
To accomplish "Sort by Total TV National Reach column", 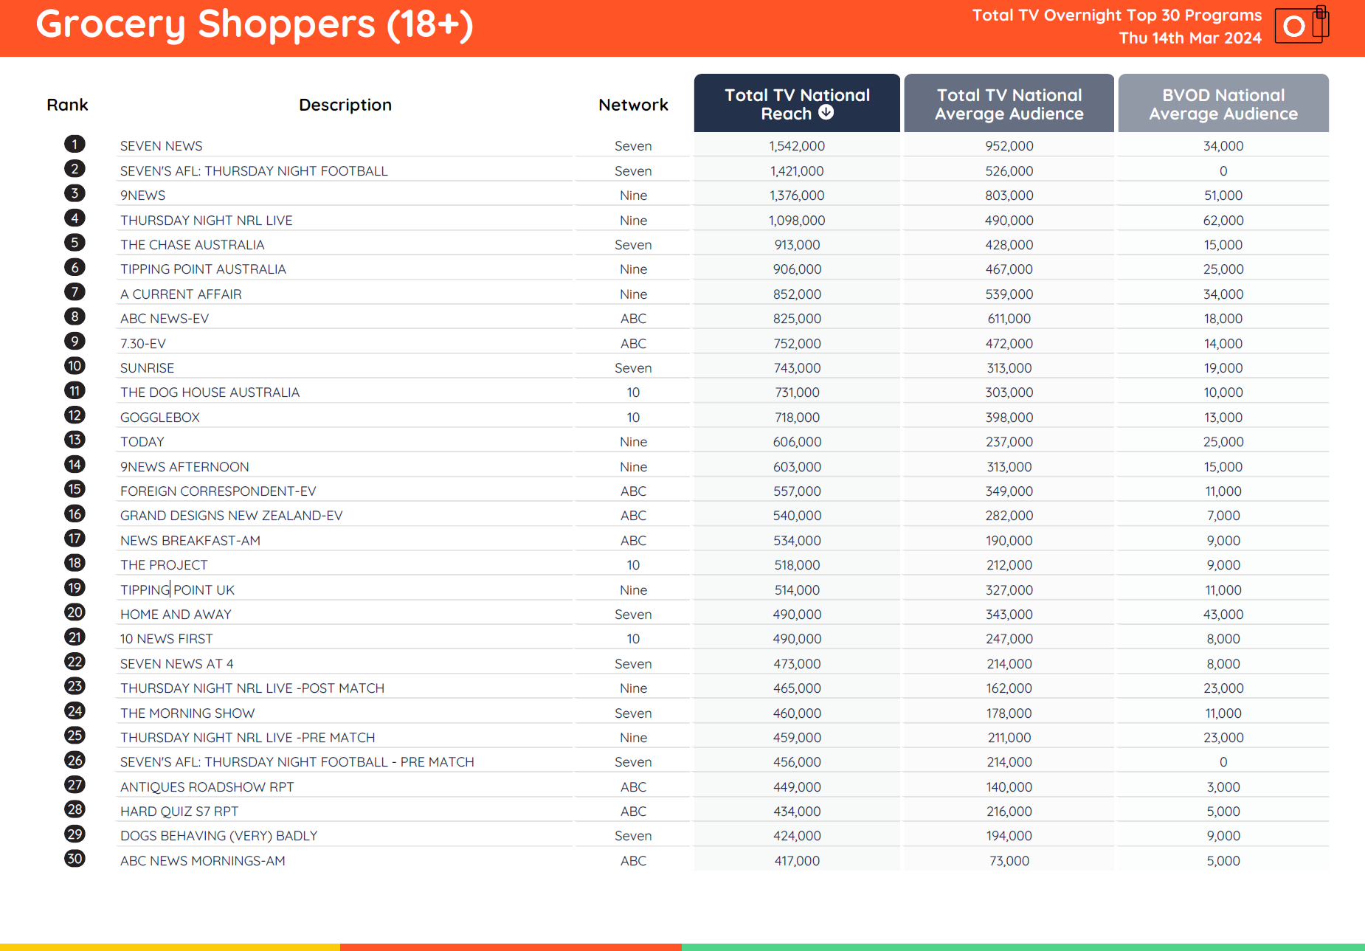I will tap(796, 103).
